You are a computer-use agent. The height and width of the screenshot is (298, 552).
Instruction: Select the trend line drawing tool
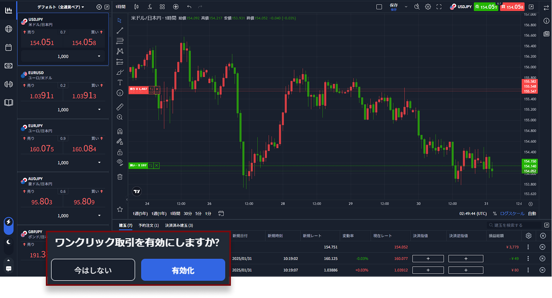coord(120,31)
